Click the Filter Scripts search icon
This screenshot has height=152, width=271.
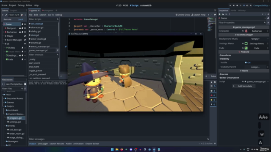(x=58, y=19)
